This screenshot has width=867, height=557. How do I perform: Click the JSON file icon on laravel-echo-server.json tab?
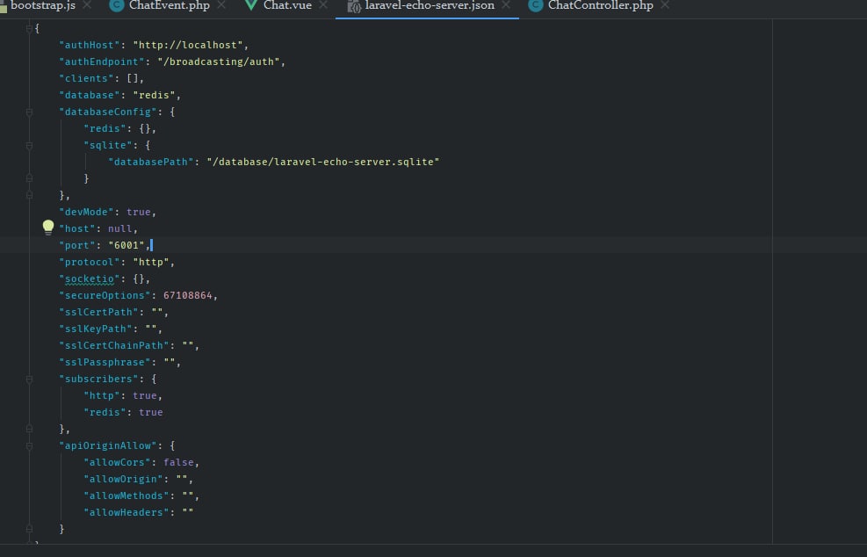click(x=354, y=7)
